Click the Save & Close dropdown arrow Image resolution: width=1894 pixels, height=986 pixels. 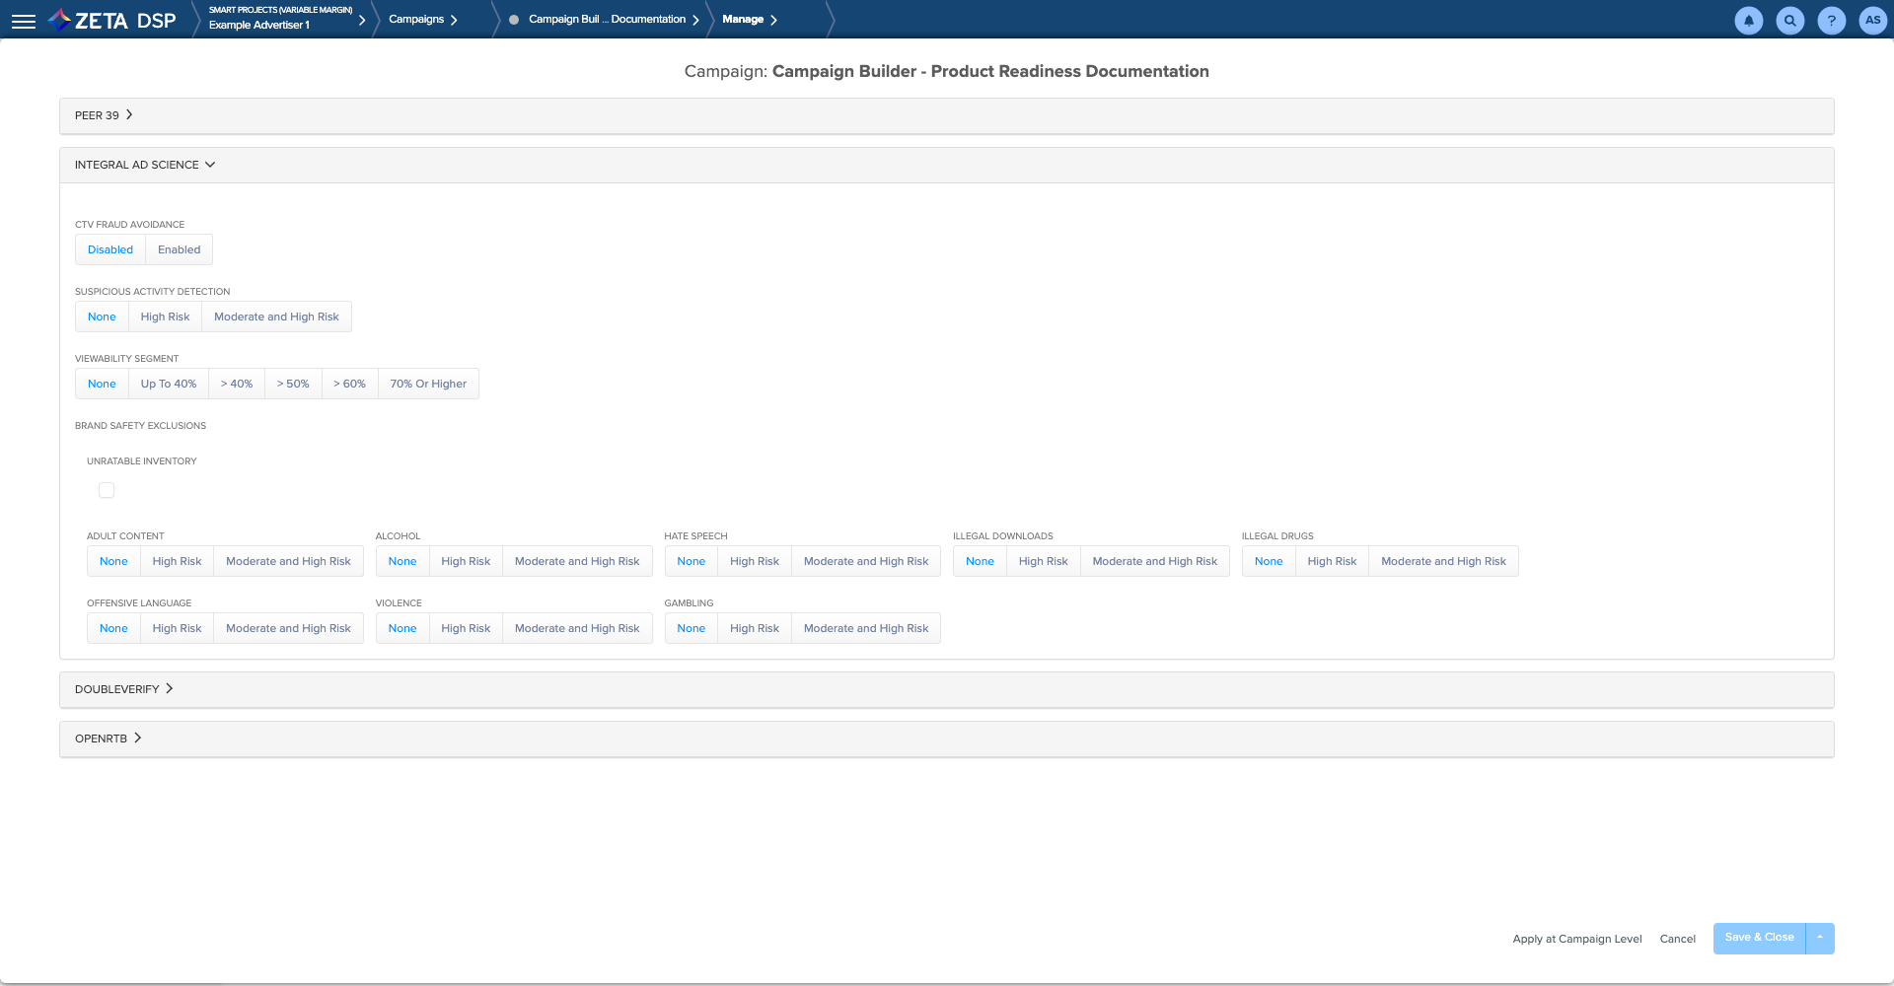[x=1820, y=938]
